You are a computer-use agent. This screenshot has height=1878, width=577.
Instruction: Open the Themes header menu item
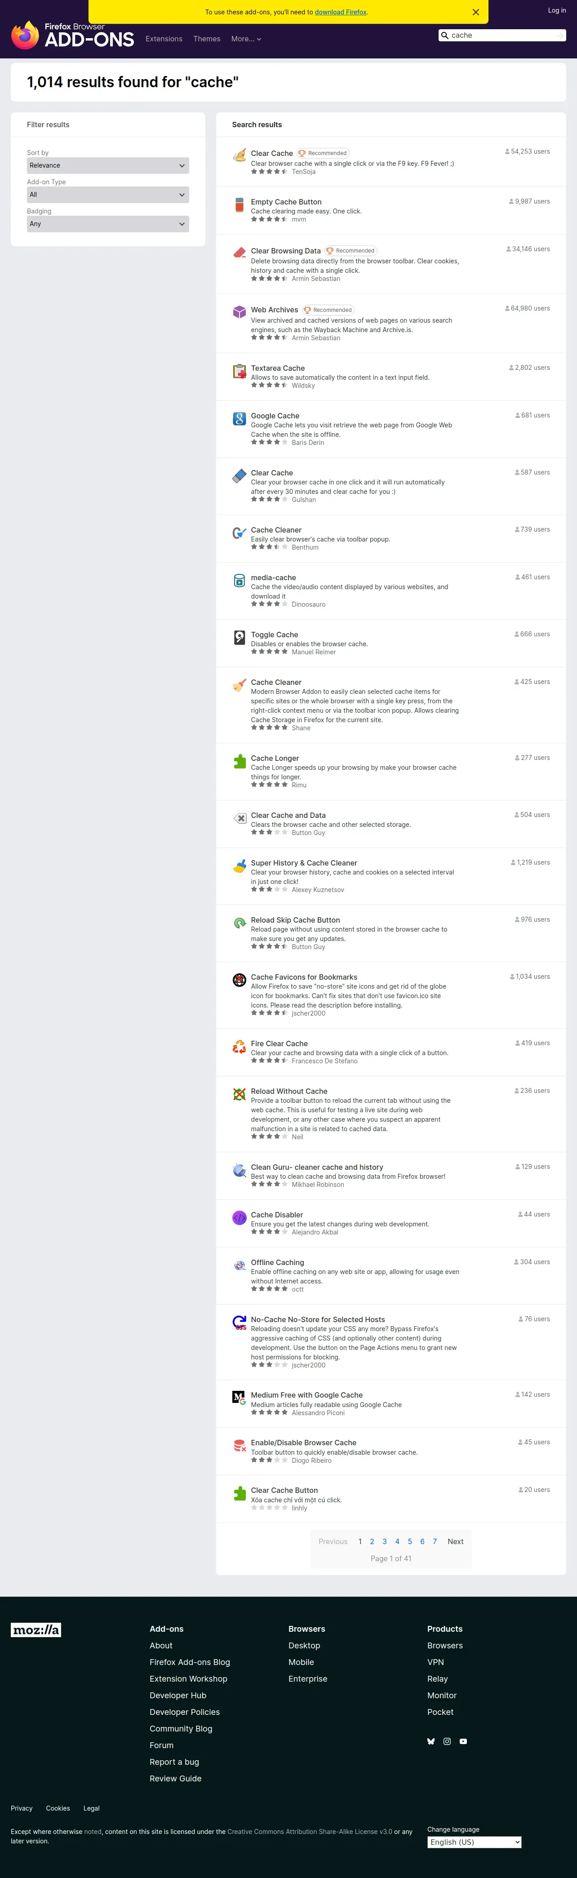click(x=206, y=39)
